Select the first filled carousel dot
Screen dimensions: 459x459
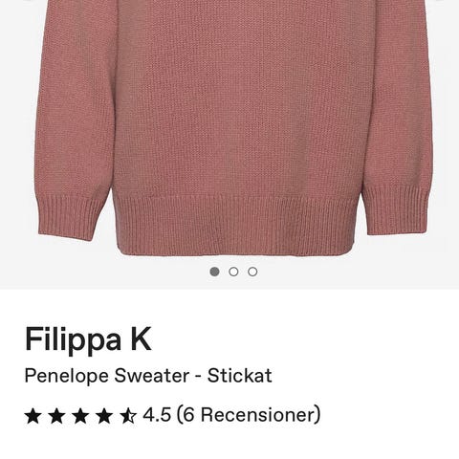pyautogui.click(x=215, y=272)
